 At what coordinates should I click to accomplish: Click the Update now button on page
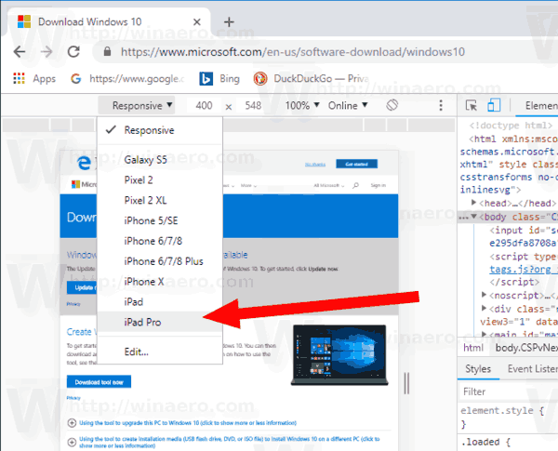click(x=82, y=287)
